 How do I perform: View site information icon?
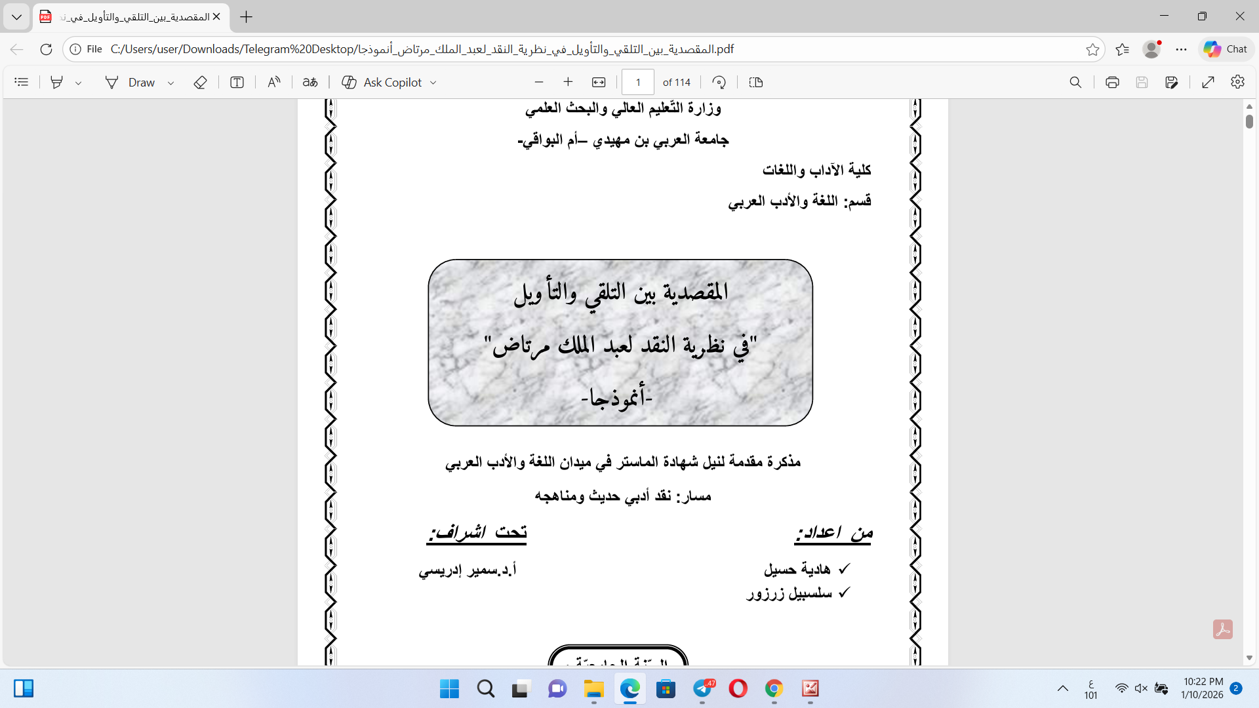tap(75, 49)
